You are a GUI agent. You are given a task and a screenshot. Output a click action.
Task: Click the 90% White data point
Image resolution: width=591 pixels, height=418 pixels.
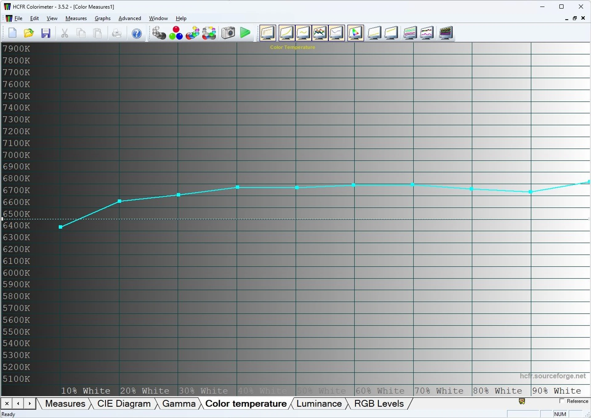coord(530,192)
